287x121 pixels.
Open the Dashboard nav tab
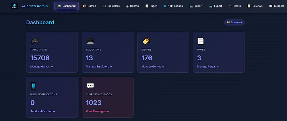[67, 6]
